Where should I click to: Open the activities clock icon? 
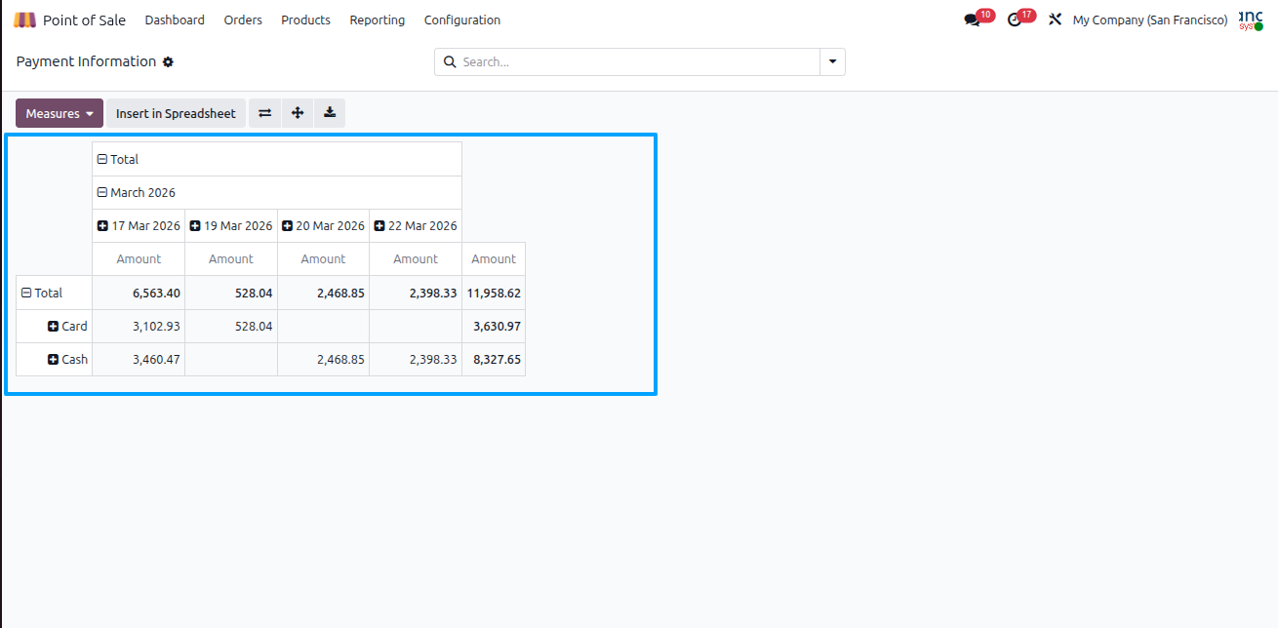[x=1014, y=20]
